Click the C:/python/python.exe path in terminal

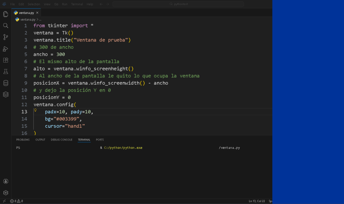tap(123, 148)
